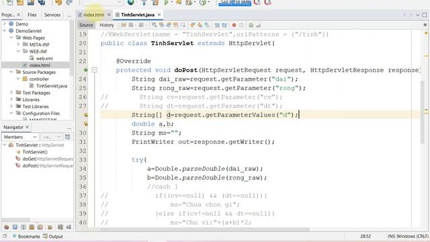Toggle Show Static Members Navigator filter
This screenshot has width=430, height=242.
pyautogui.click(x=24, y=227)
